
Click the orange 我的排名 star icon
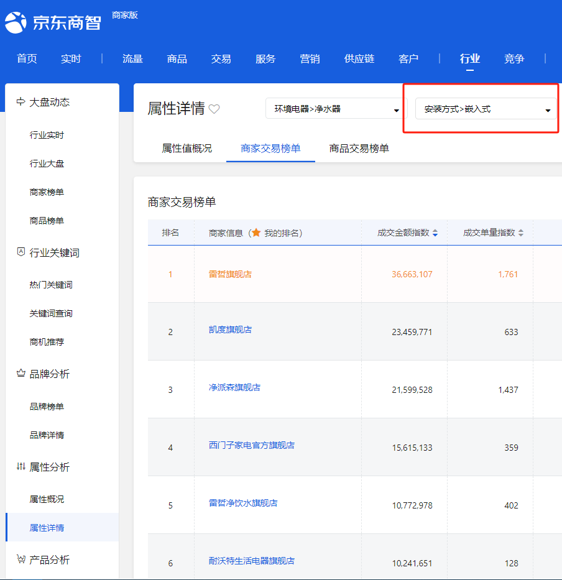click(256, 232)
